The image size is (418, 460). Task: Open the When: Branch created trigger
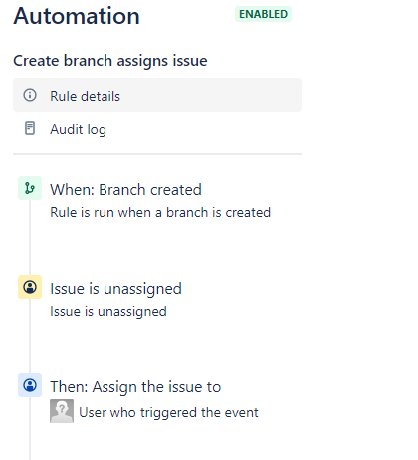point(125,190)
